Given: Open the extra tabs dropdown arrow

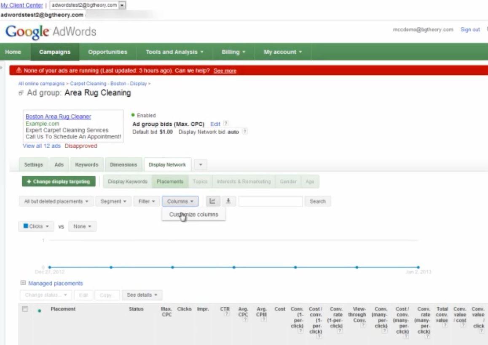Looking at the screenshot, I should coord(201,165).
